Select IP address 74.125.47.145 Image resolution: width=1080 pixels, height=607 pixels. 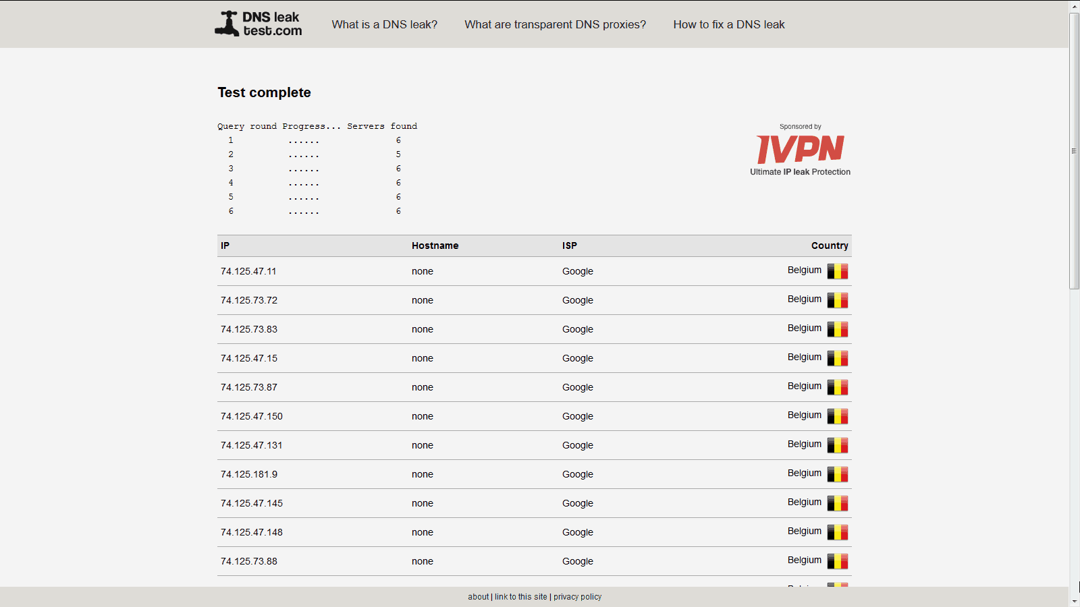(252, 503)
